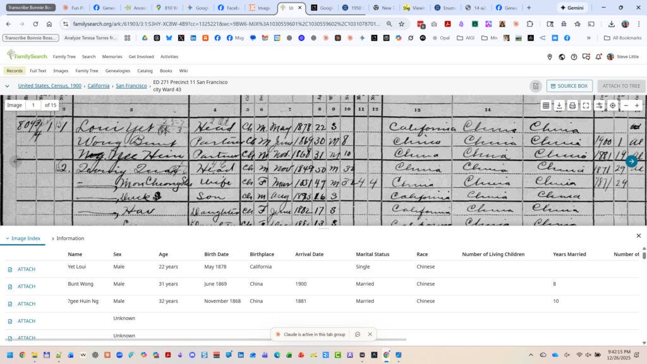Print the census record image
This screenshot has width=647, height=364.
pos(572,106)
